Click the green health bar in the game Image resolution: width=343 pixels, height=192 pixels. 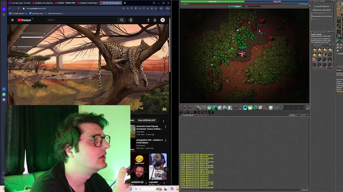coord(212,2)
